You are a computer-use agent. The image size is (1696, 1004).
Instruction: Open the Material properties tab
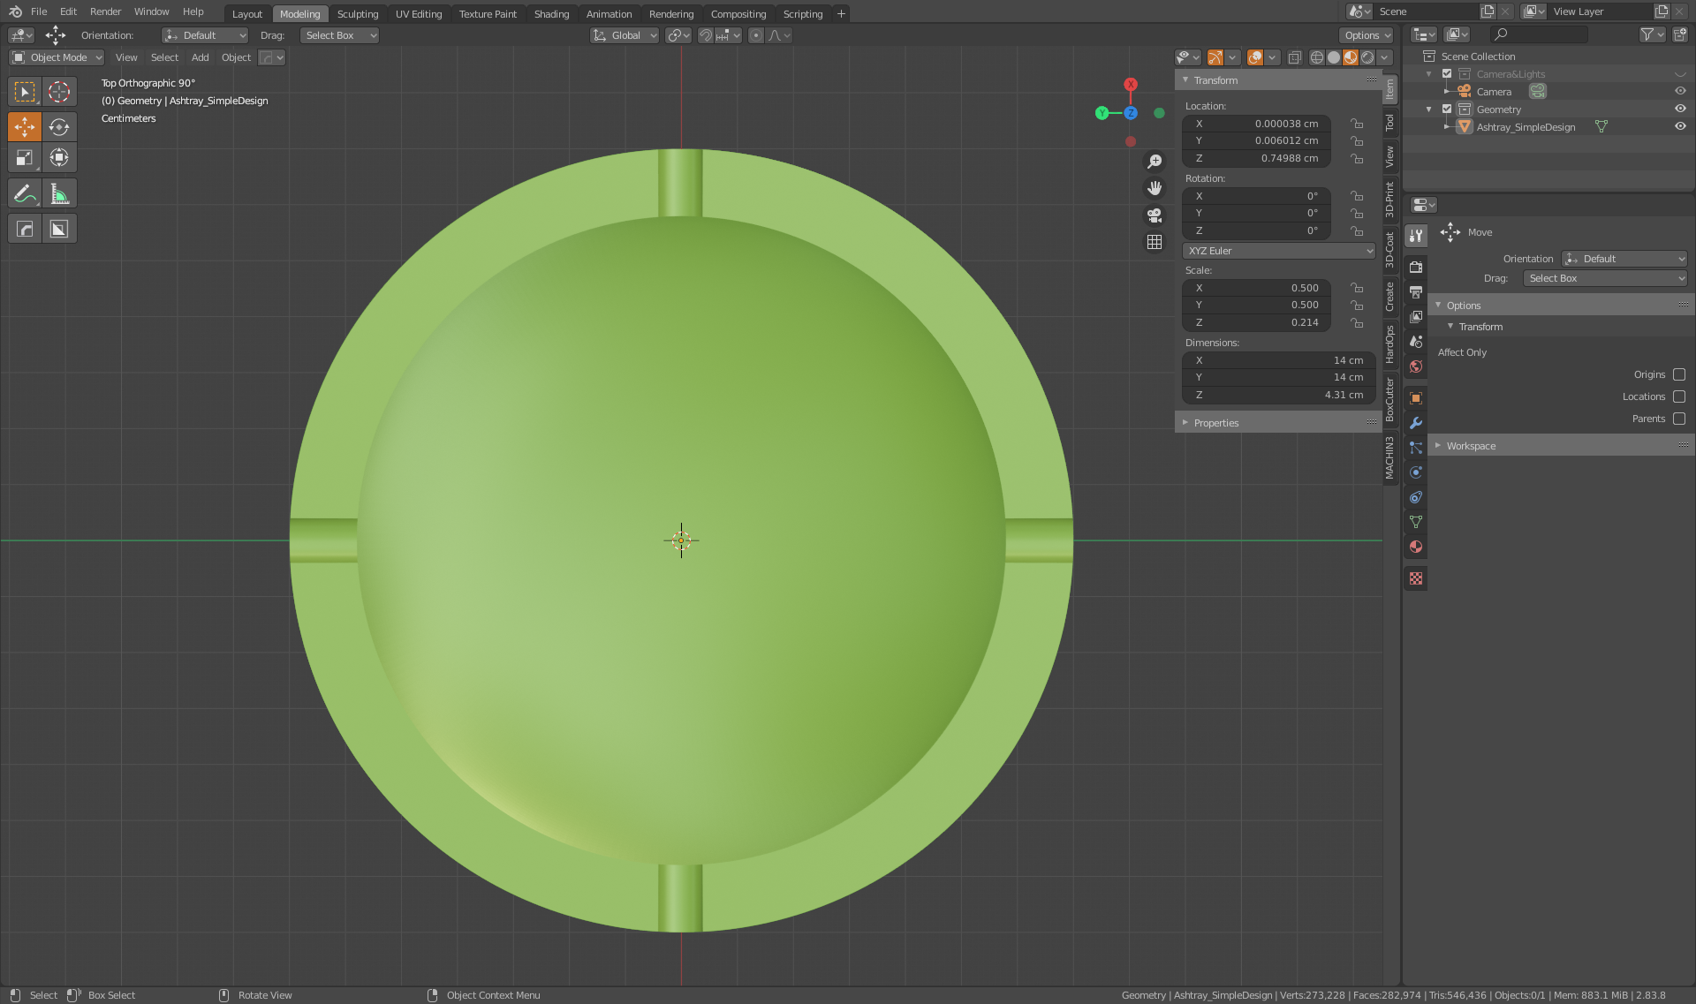tap(1416, 547)
